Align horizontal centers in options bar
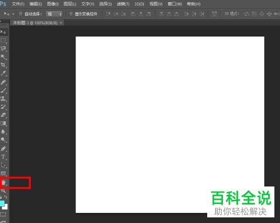Screen dimensions: 280x223 point(141,14)
